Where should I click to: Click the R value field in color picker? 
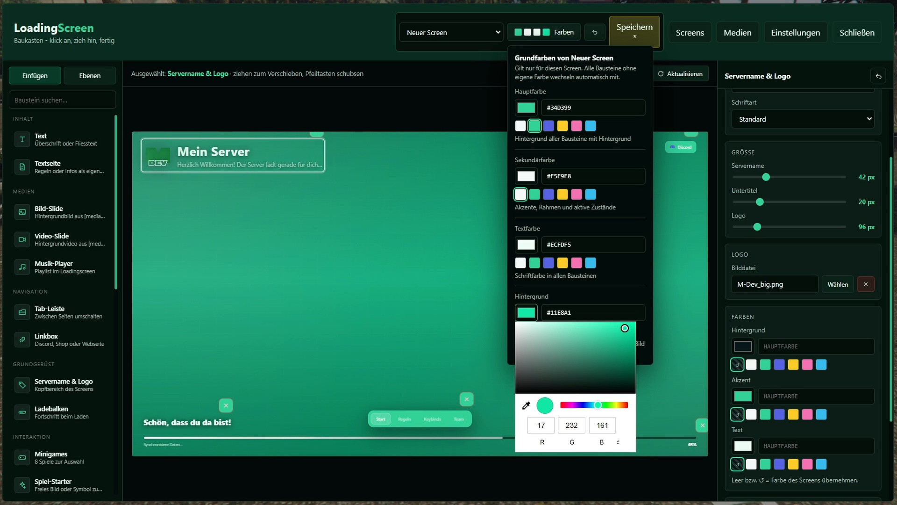point(541,426)
